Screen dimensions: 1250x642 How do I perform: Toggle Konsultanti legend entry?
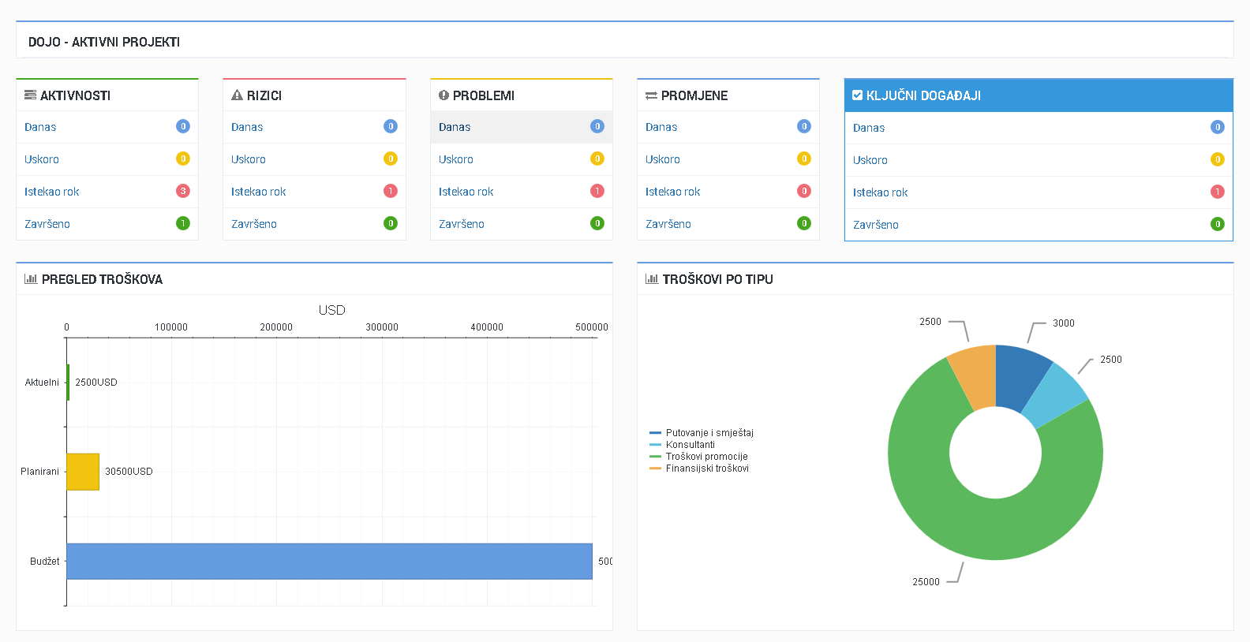tap(683, 445)
